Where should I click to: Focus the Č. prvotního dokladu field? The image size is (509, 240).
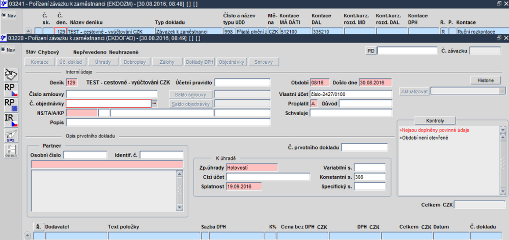click(x=364, y=147)
